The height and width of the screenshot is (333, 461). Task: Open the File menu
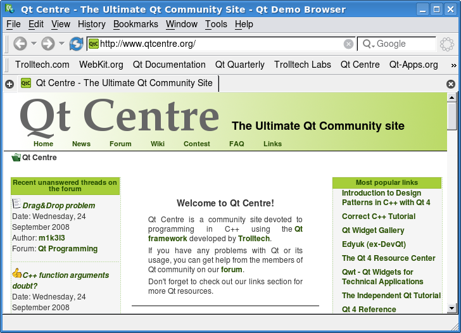click(13, 24)
